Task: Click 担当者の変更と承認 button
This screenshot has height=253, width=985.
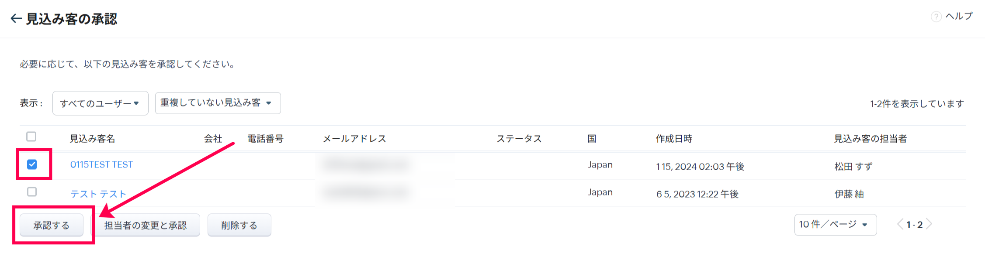Action: [146, 226]
